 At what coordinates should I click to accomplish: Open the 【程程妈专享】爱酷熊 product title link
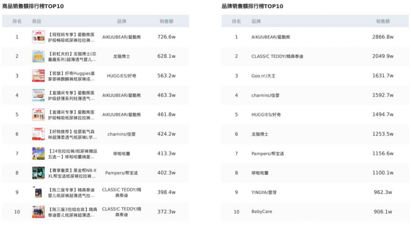[71, 37]
